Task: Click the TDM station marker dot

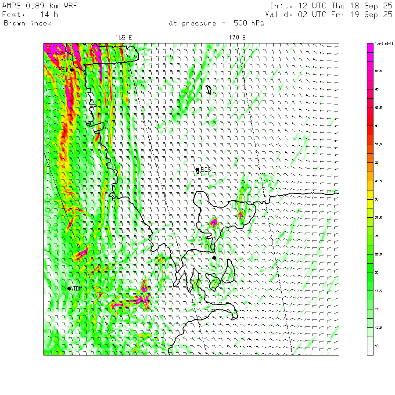Action: click(69, 288)
